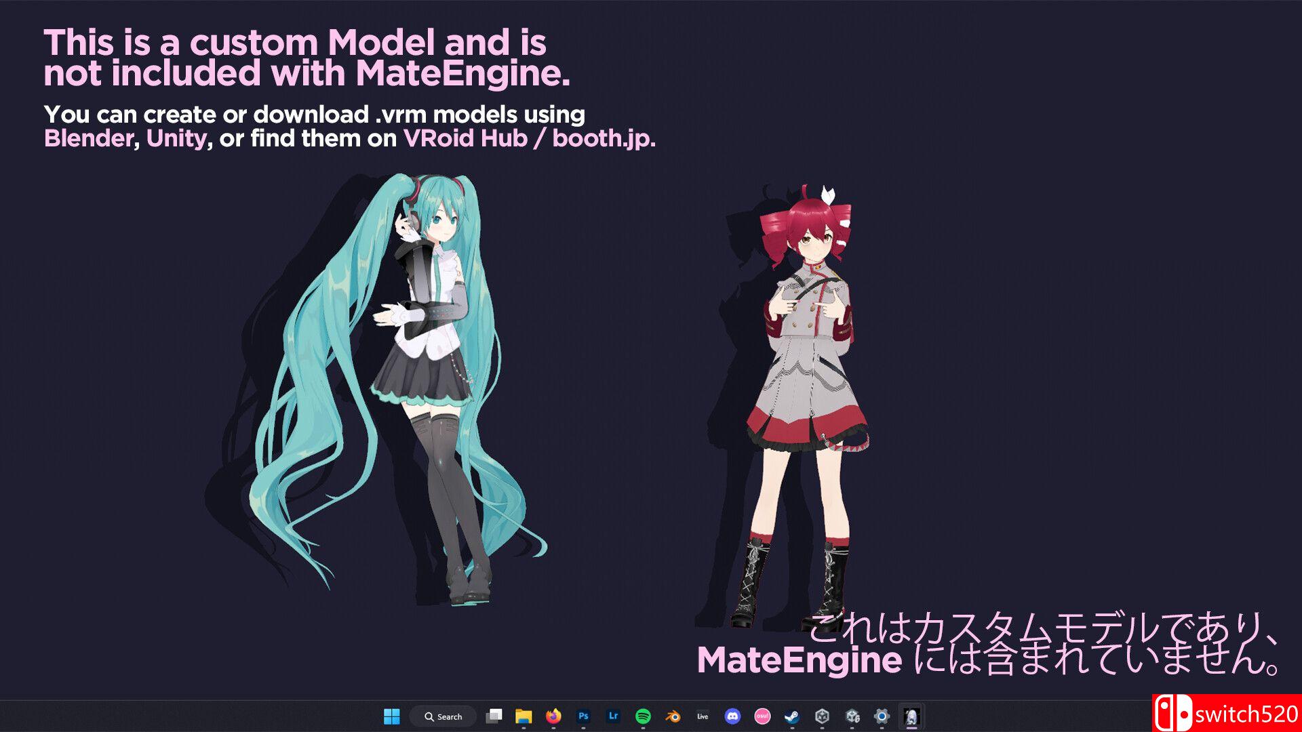Open Task View

[x=494, y=716]
